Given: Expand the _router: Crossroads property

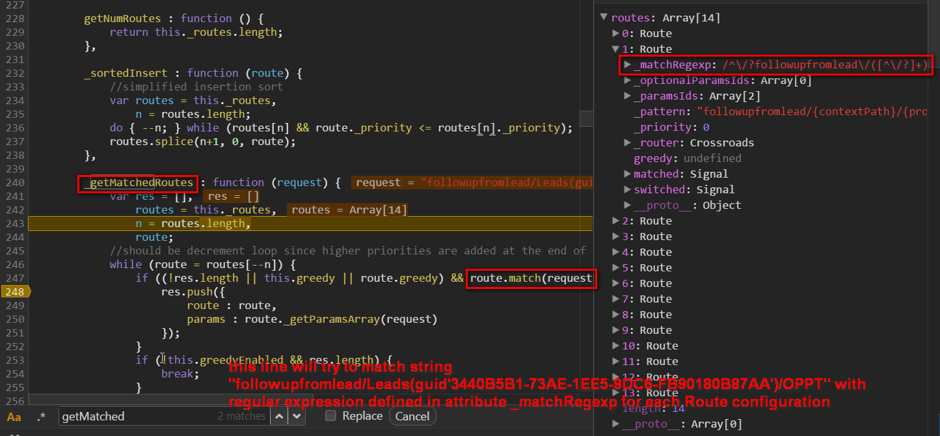Looking at the screenshot, I should click(x=628, y=143).
